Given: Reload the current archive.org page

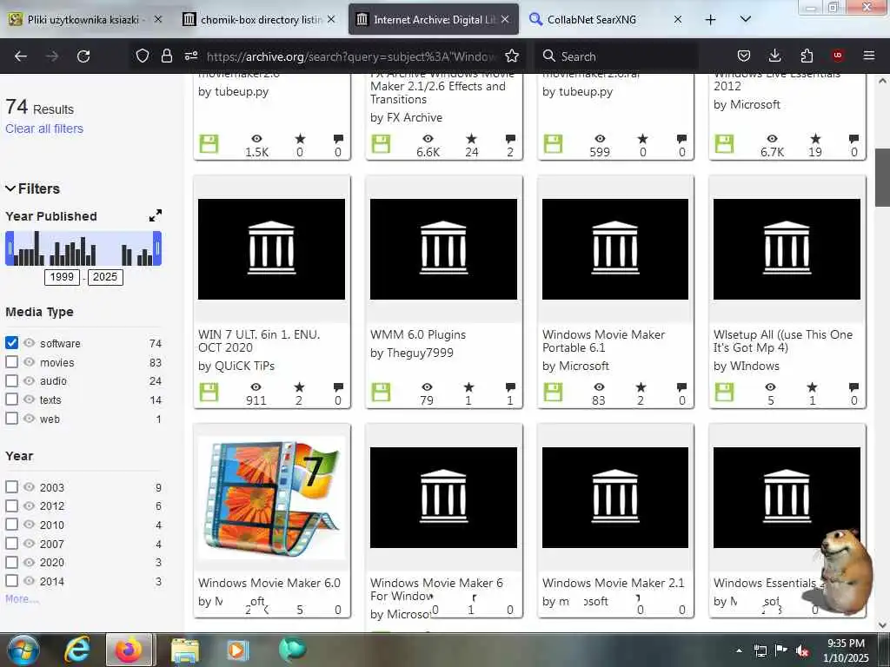Looking at the screenshot, I should (x=83, y=56).
